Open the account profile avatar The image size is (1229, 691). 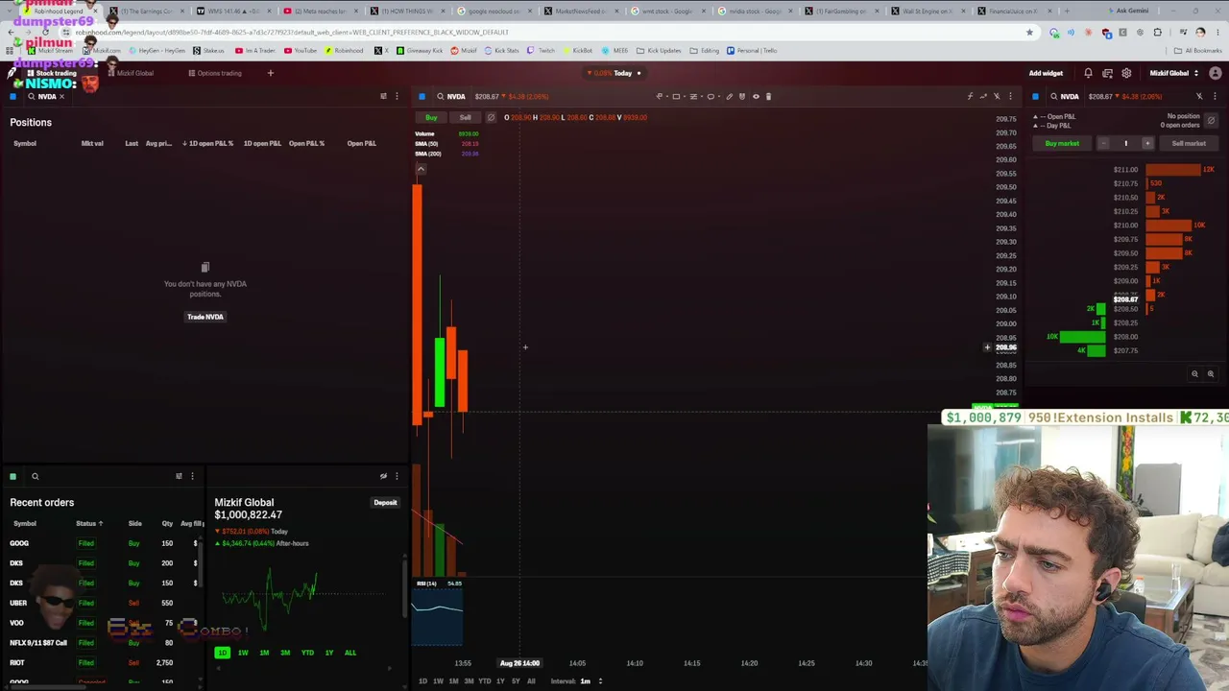(1215, 73)
